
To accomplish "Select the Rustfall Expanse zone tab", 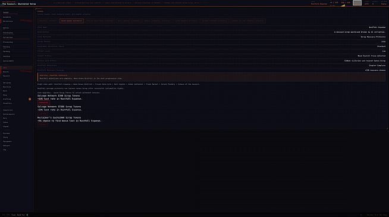I will tap(48, 21).
